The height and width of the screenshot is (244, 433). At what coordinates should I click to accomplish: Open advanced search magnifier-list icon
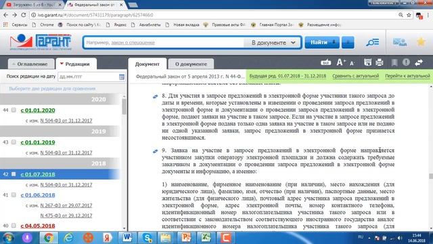coord(373,42)
